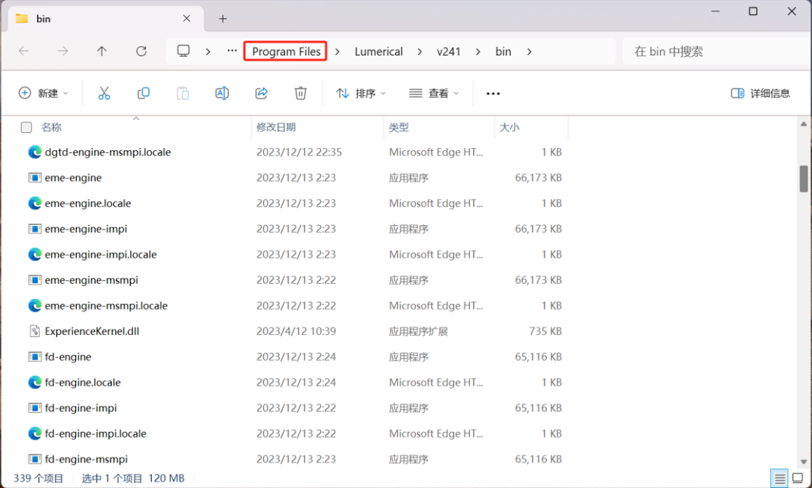Screen dimensions: 812x488
Task: Open the 详细信息 details pane
Action: (760, 93)
